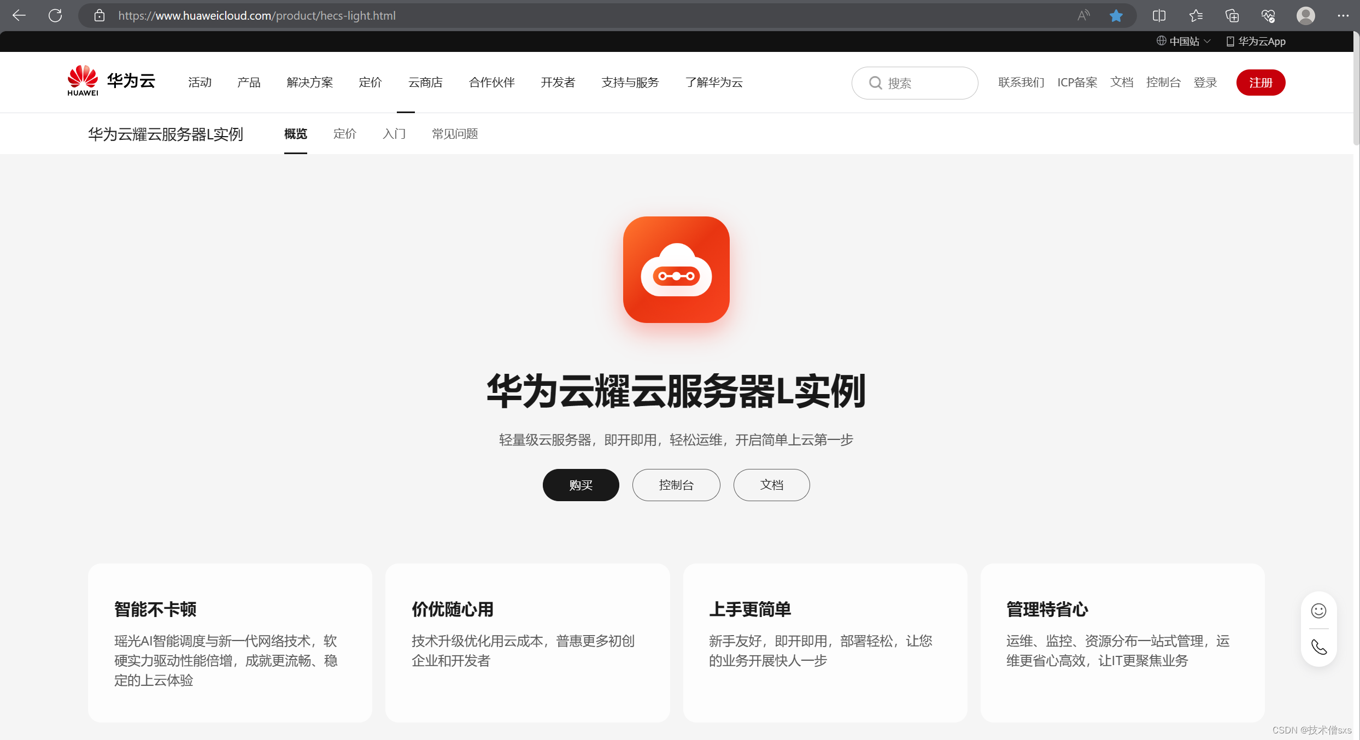Click the orange cloud server product icon

(x=676, y=269)
